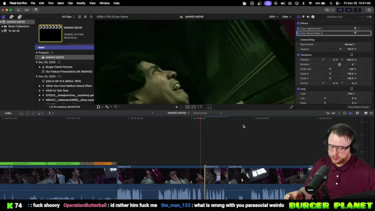Click the Rotation dial
The height and width of the screenshot is (211, 375).
coord(340,64)
